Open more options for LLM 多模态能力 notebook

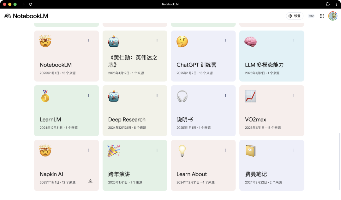pyautogui.click(x=294, y=41)
